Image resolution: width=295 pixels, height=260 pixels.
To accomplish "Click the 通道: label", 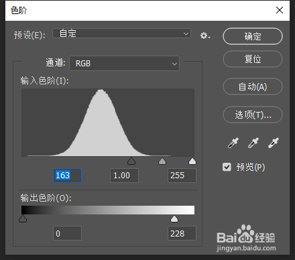I will pyautogui.click(x=56, y=63).
